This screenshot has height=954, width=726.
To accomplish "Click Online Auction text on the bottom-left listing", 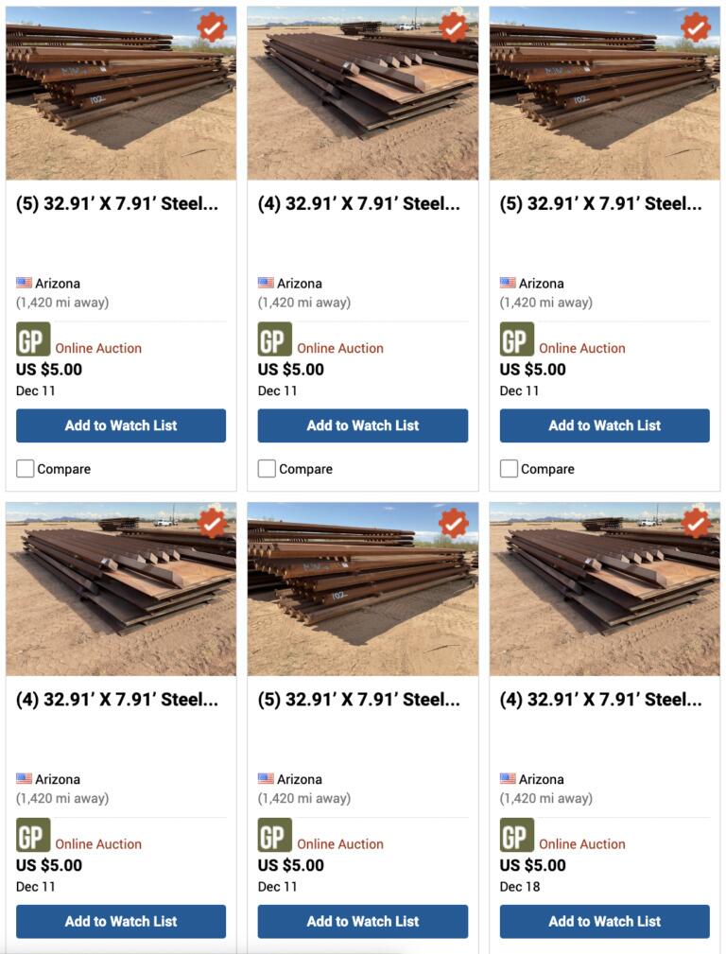I will coord(98,844).
